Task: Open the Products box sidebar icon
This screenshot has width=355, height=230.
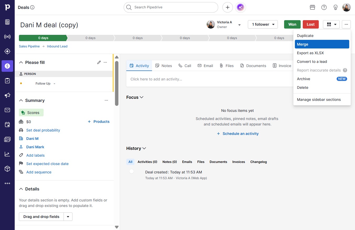Action: [x=7, y=169]
